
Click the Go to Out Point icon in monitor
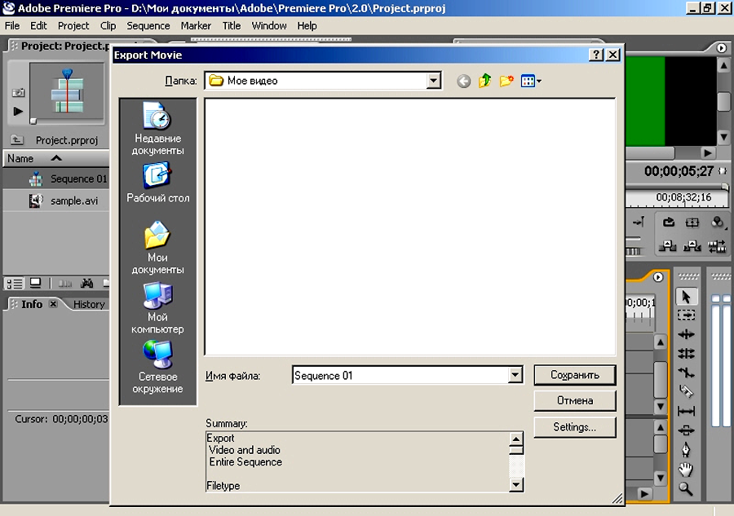point(639,223)
